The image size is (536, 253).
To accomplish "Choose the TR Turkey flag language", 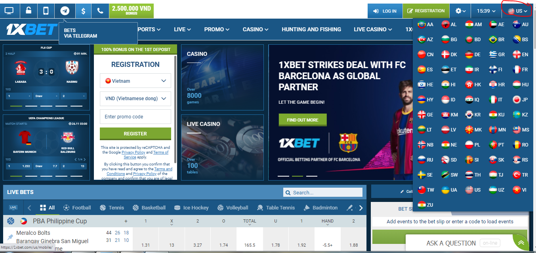I will [x=520, y=175].
